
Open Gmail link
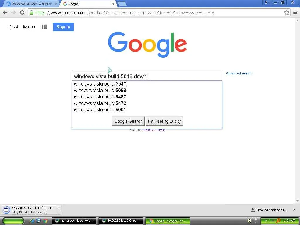13,27
